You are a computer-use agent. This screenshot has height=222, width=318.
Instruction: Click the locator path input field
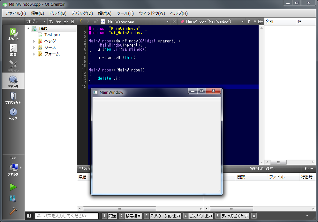[67, 216]
